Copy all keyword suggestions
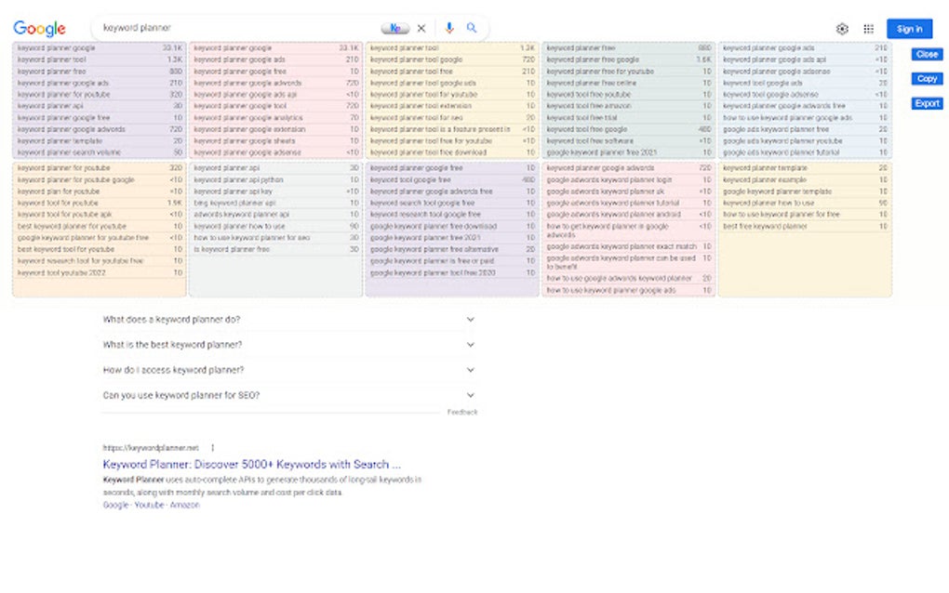949x593 pixels. 926,79
